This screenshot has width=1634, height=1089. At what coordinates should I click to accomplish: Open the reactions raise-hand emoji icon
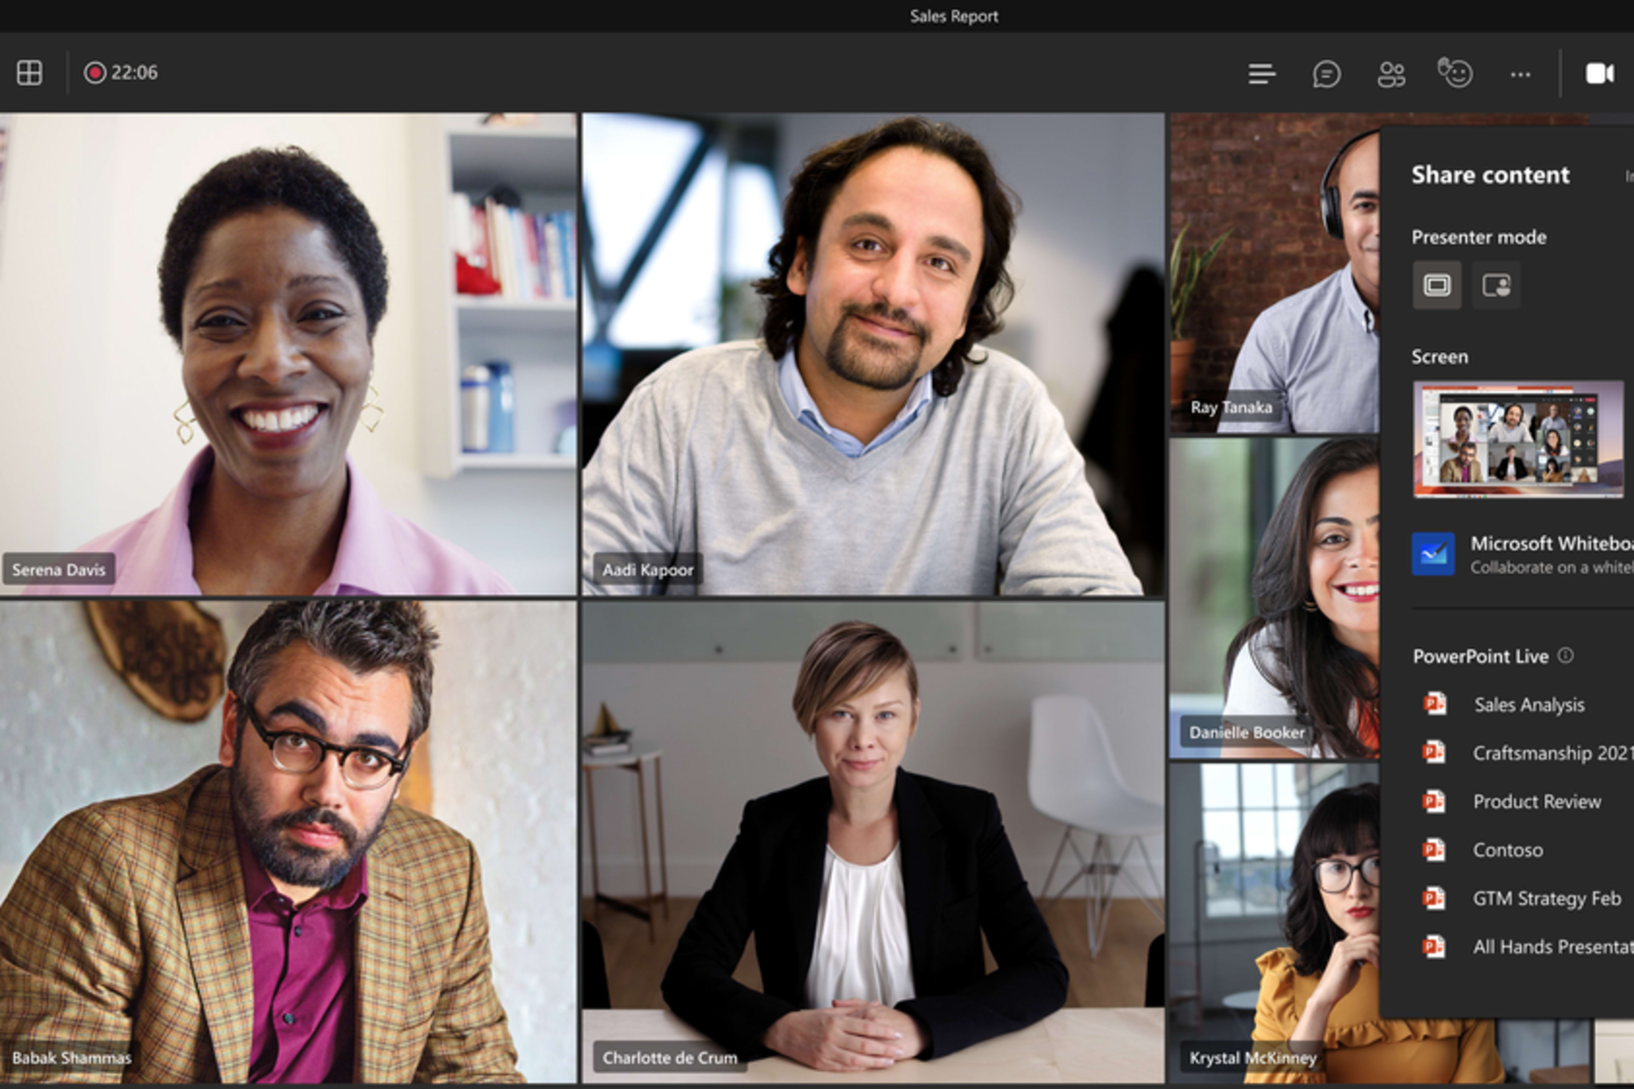click(x=1455, y=73)
